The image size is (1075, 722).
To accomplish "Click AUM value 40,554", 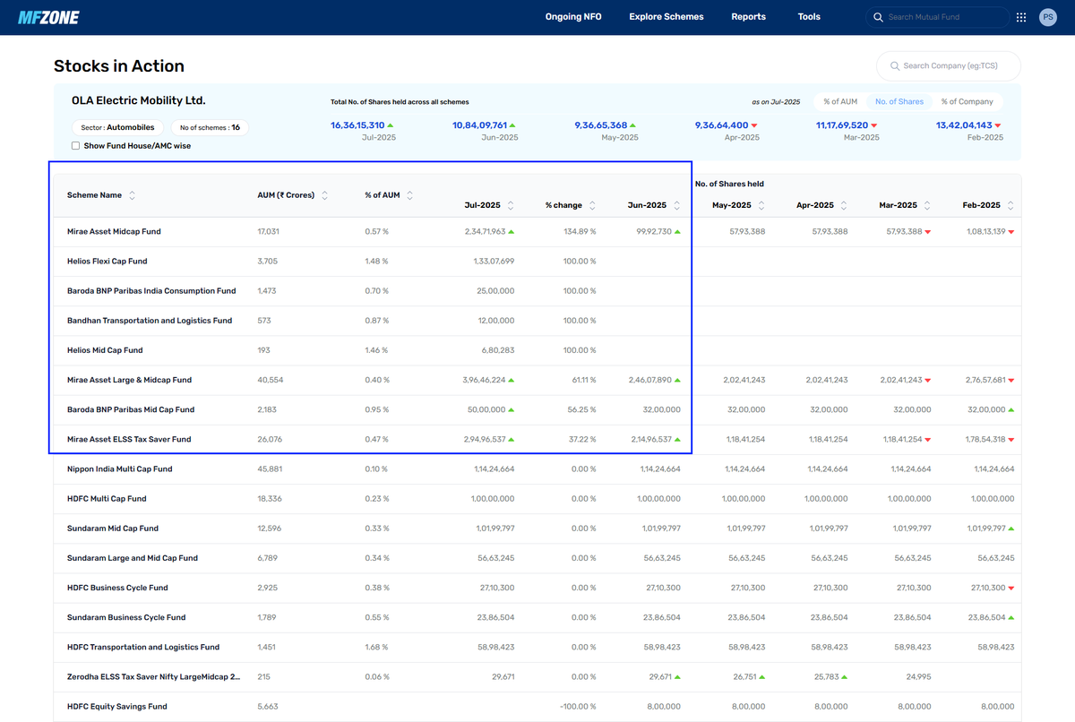I will pyautogui.click(x=271, y=380).
